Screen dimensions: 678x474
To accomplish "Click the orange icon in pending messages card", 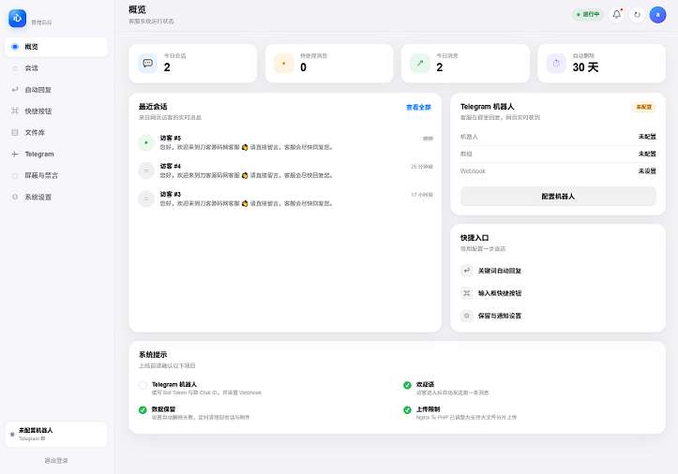I will pos(283,63).
